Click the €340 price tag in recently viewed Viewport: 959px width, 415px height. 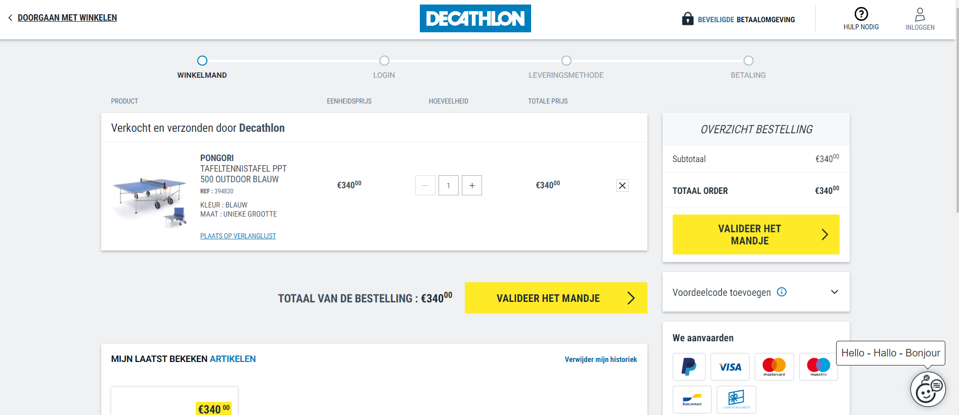tap(214, 408)
